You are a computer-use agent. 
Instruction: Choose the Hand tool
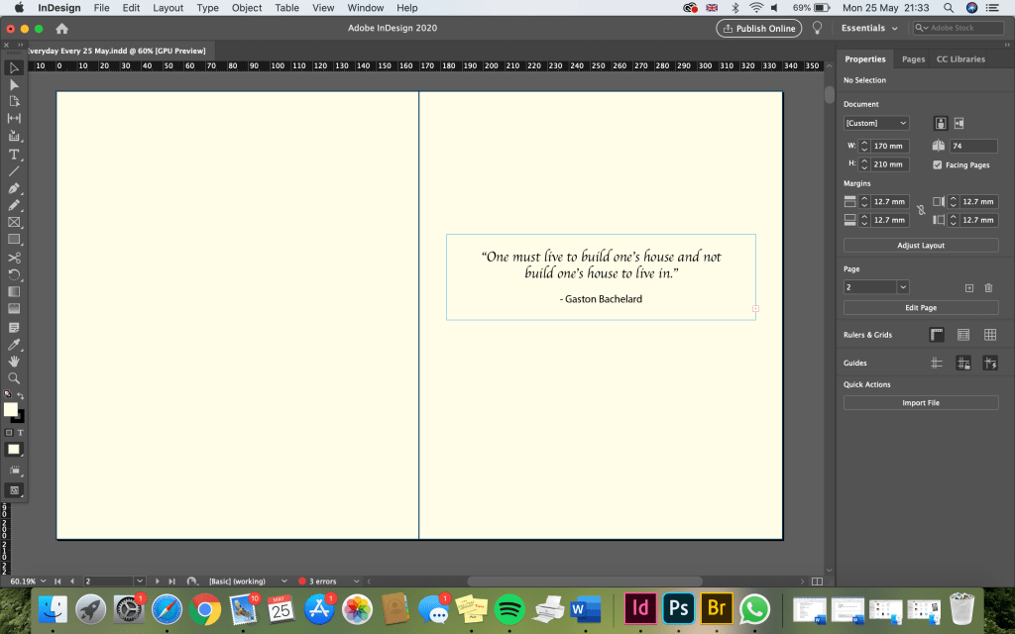click(x=14, y=362)
